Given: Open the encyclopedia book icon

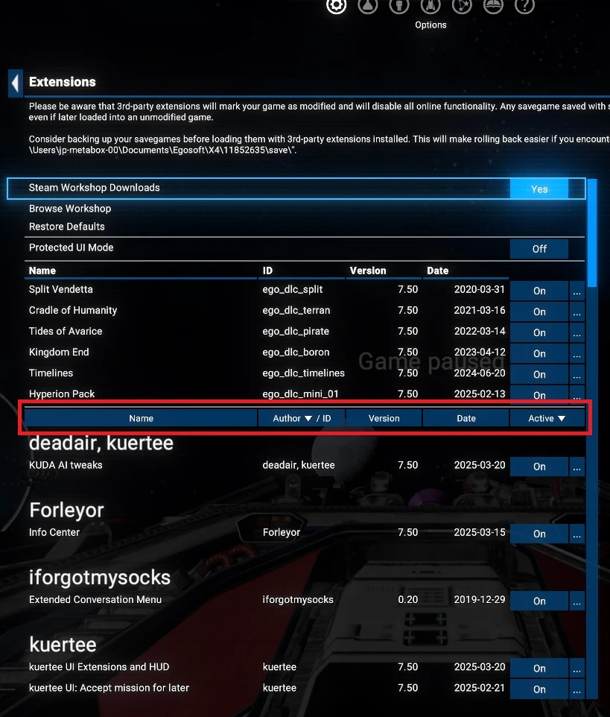Looking at the screenshot, I should coord(493,5).
